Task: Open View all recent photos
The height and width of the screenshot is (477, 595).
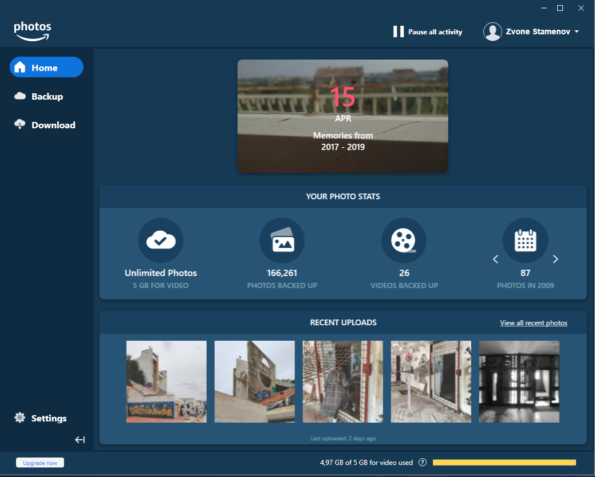Action: click(533, 322)
